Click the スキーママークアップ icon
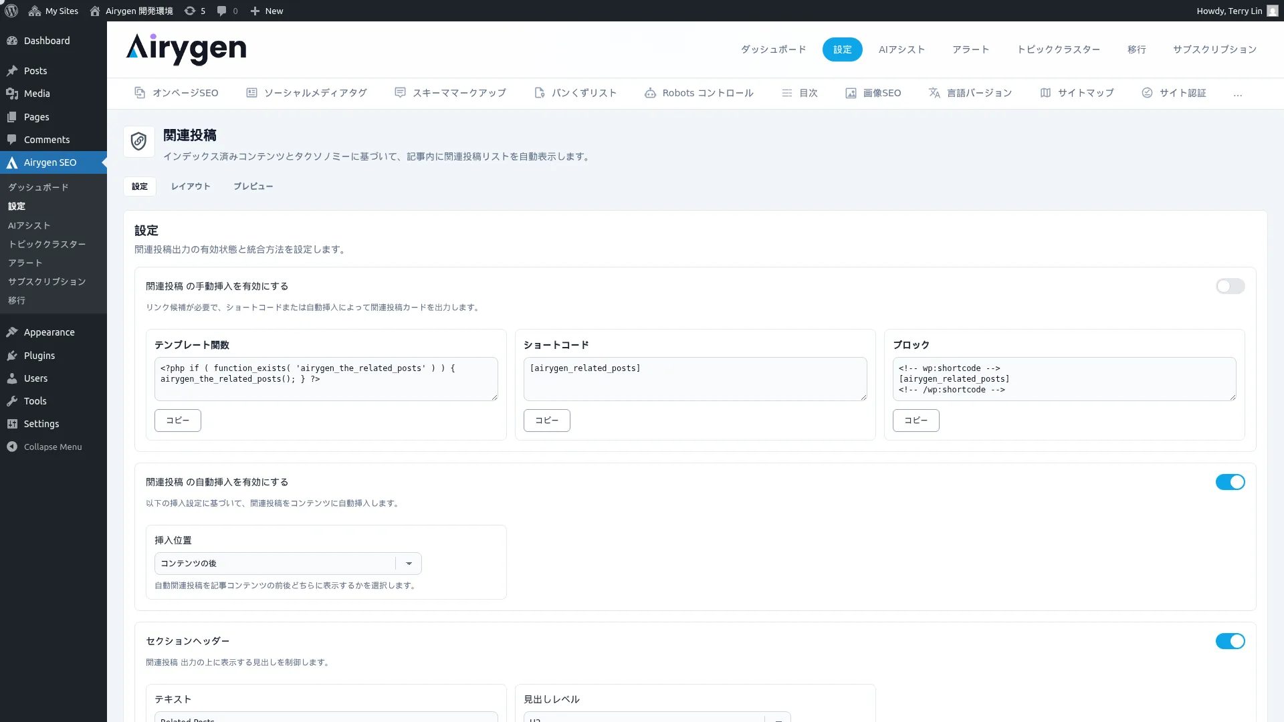1284x722 pixels. click(400, 93)
